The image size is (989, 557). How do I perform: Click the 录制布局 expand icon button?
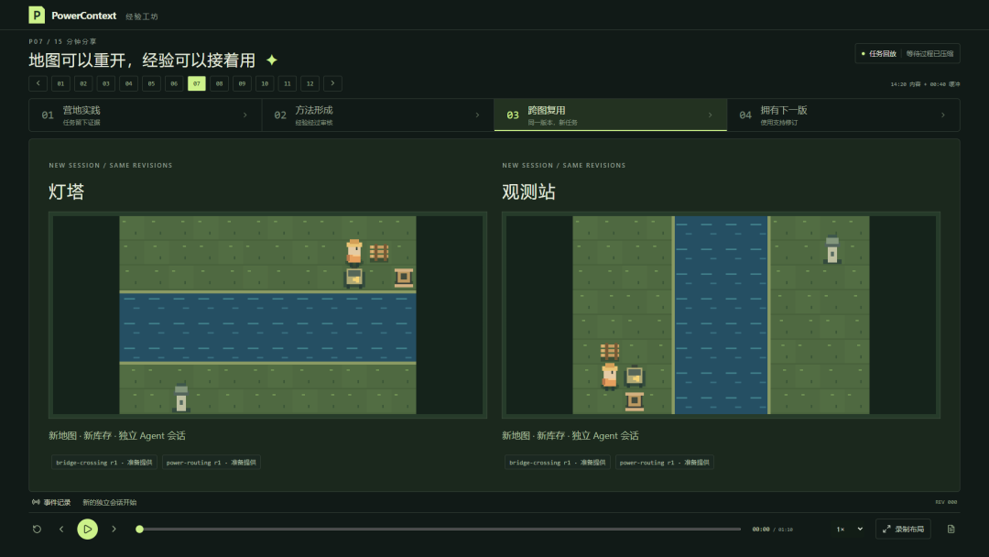pyautogui.click(x=903, y=530)
